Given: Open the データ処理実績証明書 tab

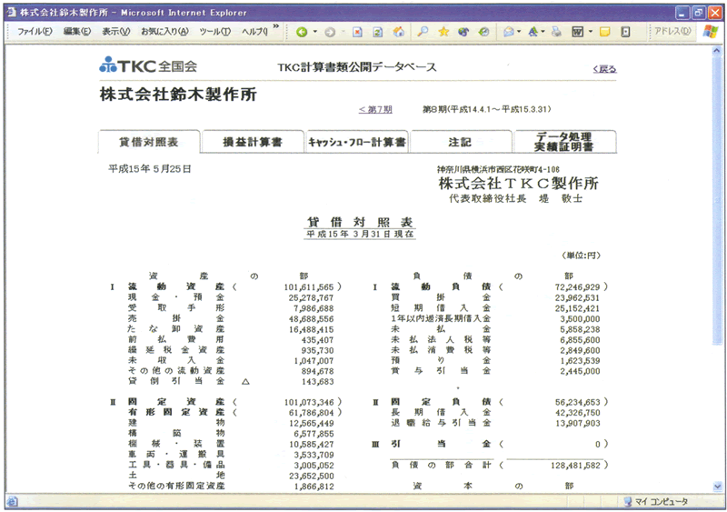Looking at the screenshot, I should point(564,142).
